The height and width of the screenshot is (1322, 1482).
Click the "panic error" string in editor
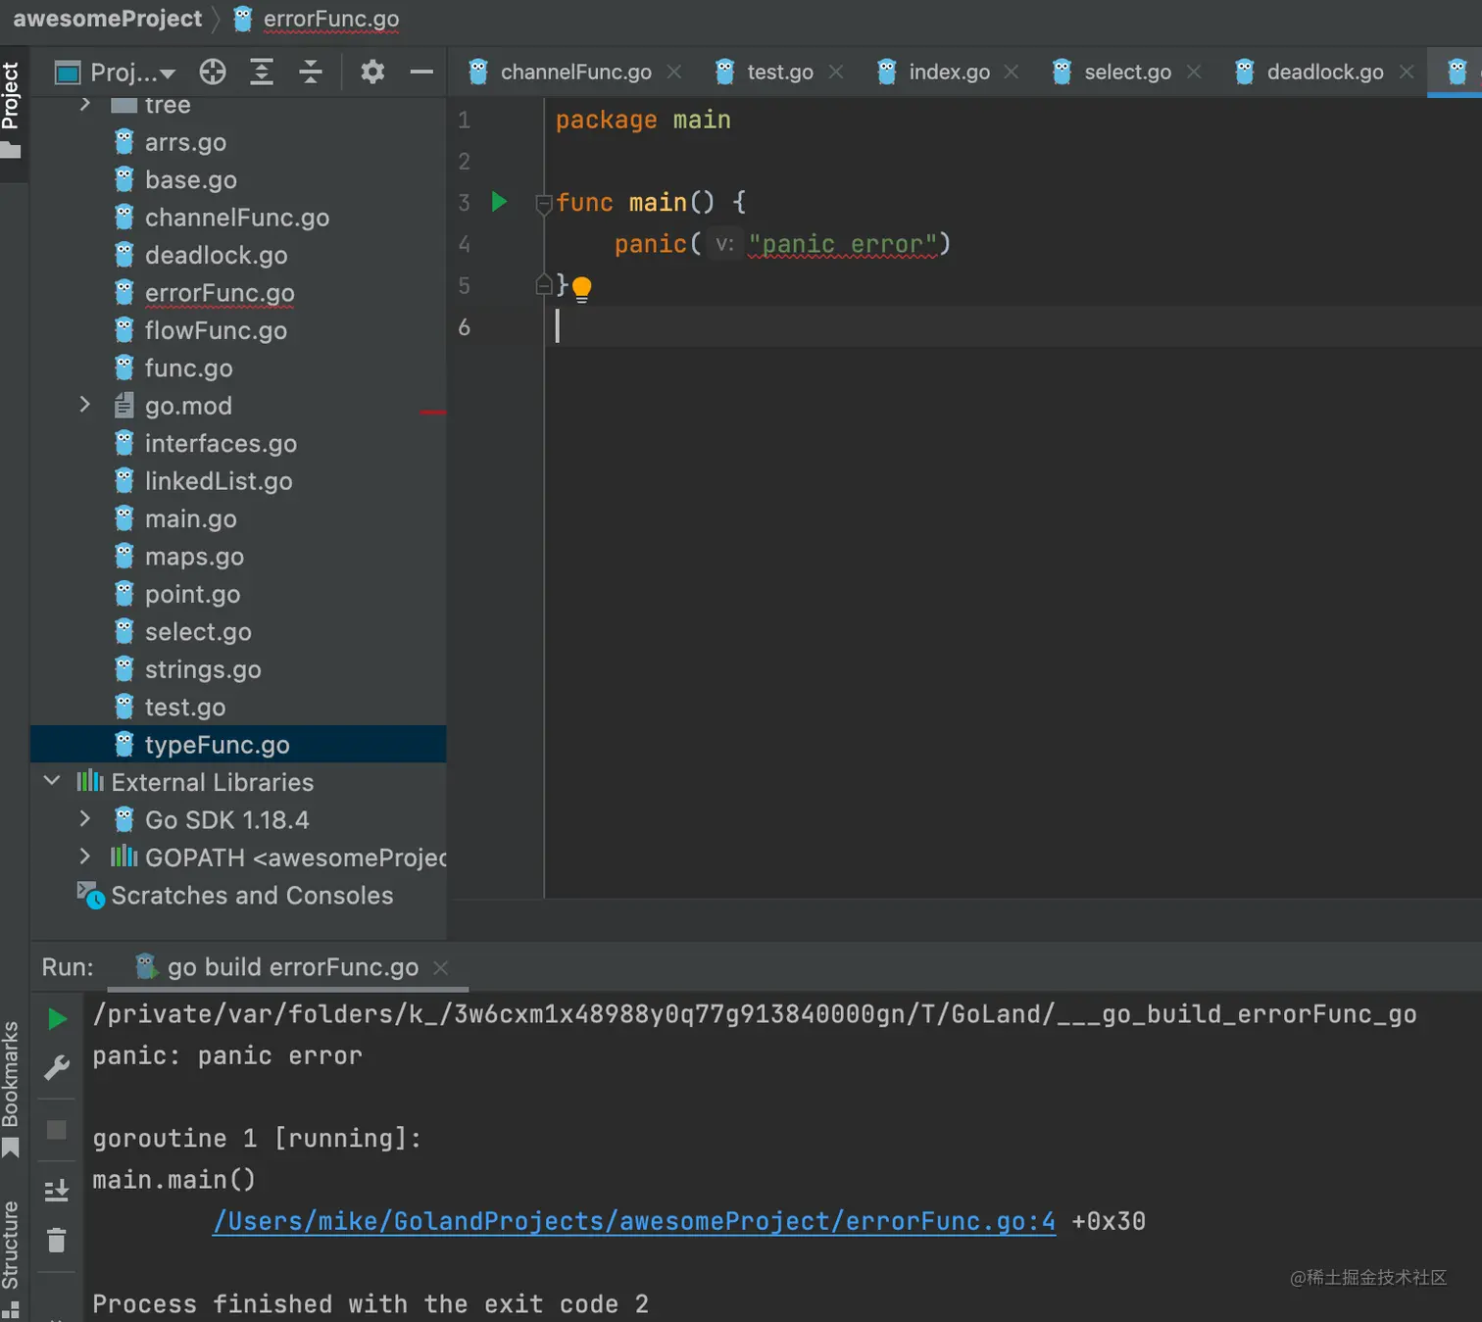coord(843,244)
